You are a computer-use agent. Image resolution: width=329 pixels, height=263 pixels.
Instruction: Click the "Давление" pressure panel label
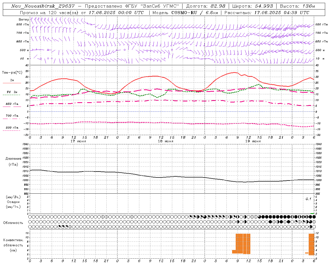[13, 159]
